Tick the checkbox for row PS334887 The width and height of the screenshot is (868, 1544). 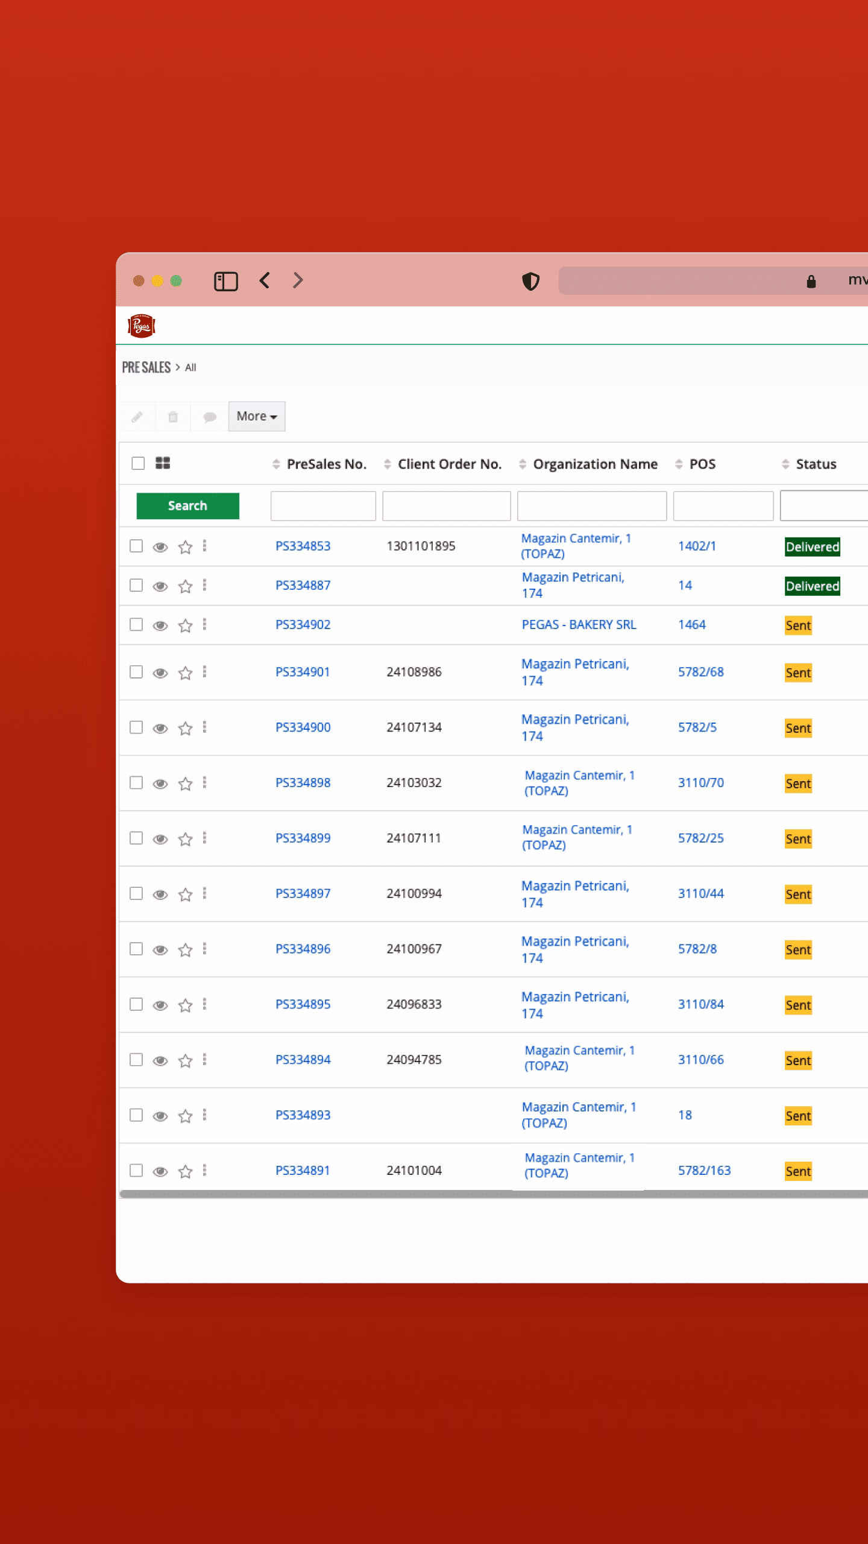pos(136,586)
